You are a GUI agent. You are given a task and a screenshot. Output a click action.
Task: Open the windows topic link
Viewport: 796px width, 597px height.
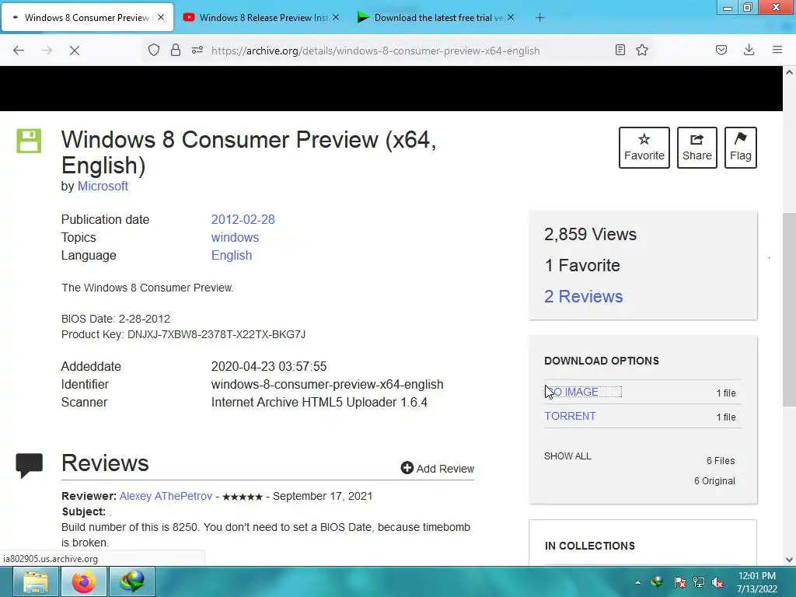pos(235,237)
